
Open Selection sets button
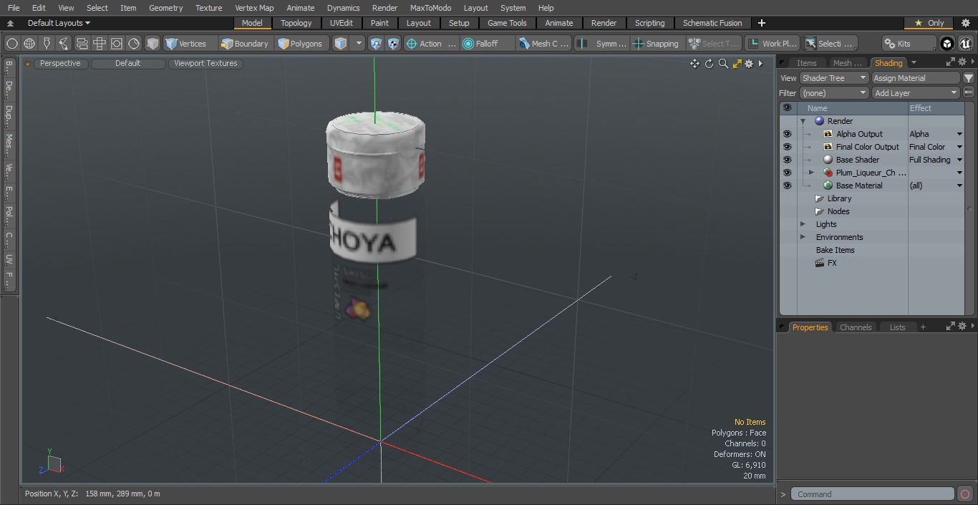pyautogui.click(x=830, y=44)
